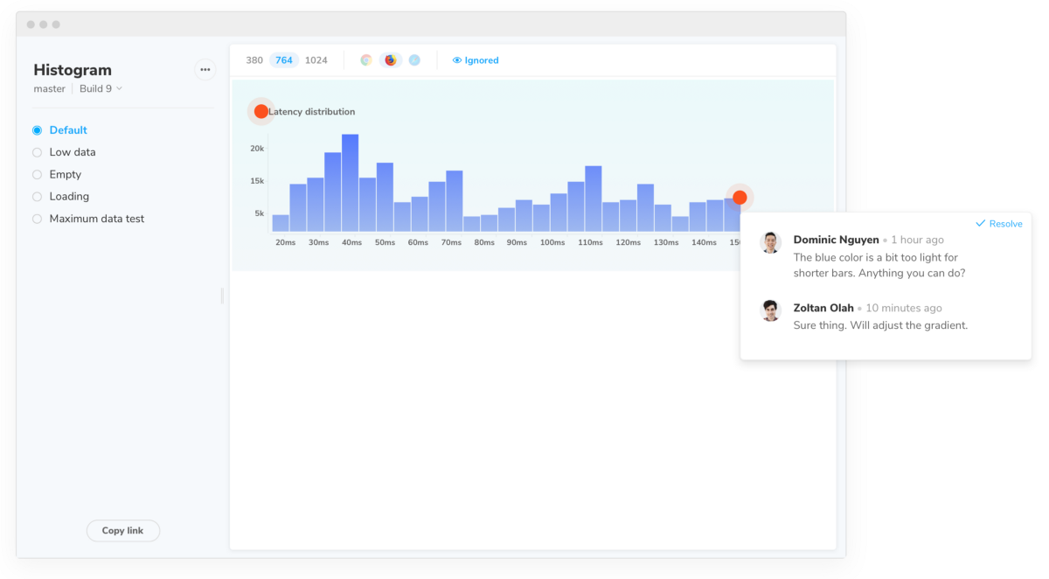Select the 764 viewport width
This screenshot has width=1049, height=579.
point(284,60)
